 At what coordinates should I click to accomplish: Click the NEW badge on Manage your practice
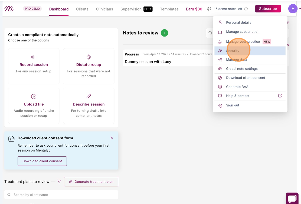pos(267,42)
